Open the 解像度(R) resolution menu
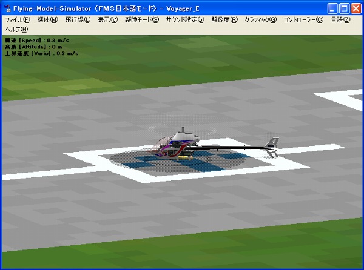The width and height of the screenshot is (364, 270). [224, 20]
